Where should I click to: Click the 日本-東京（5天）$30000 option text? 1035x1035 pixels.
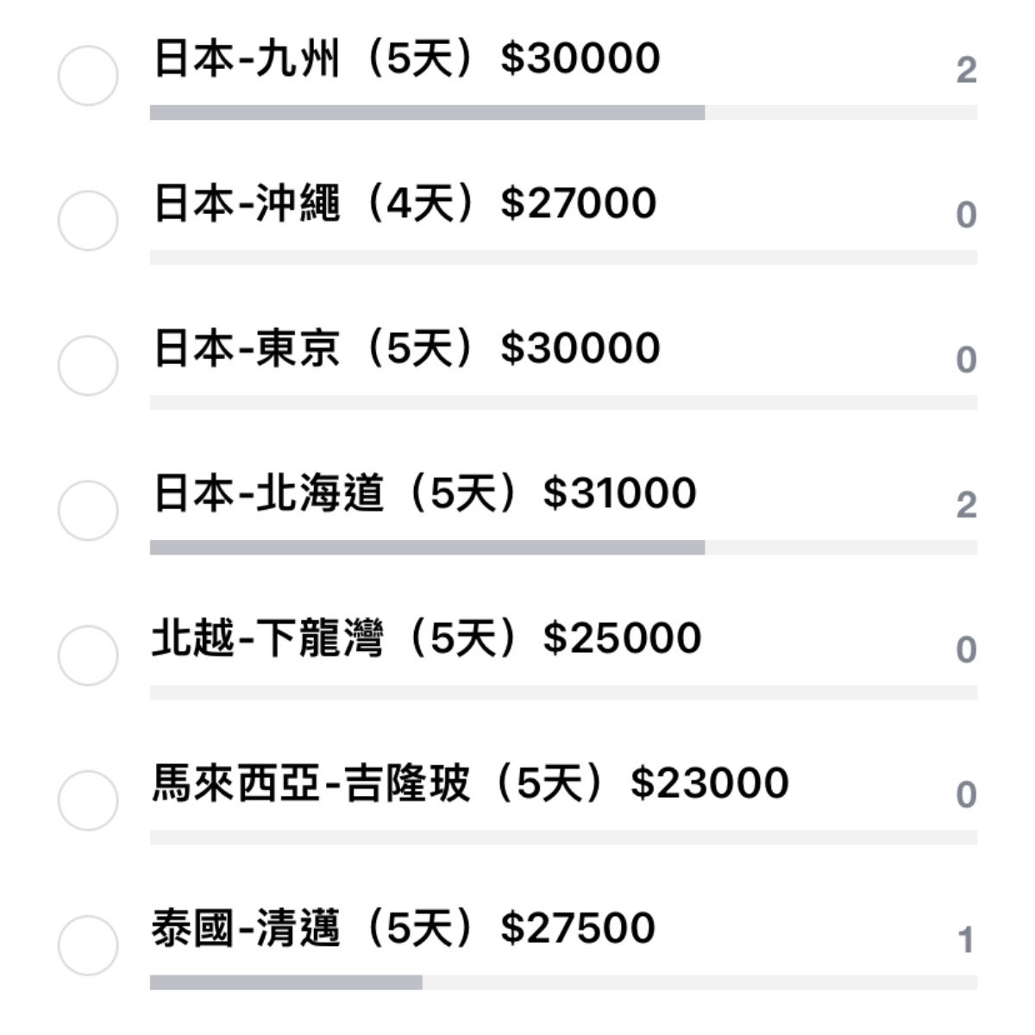(407, 348)
